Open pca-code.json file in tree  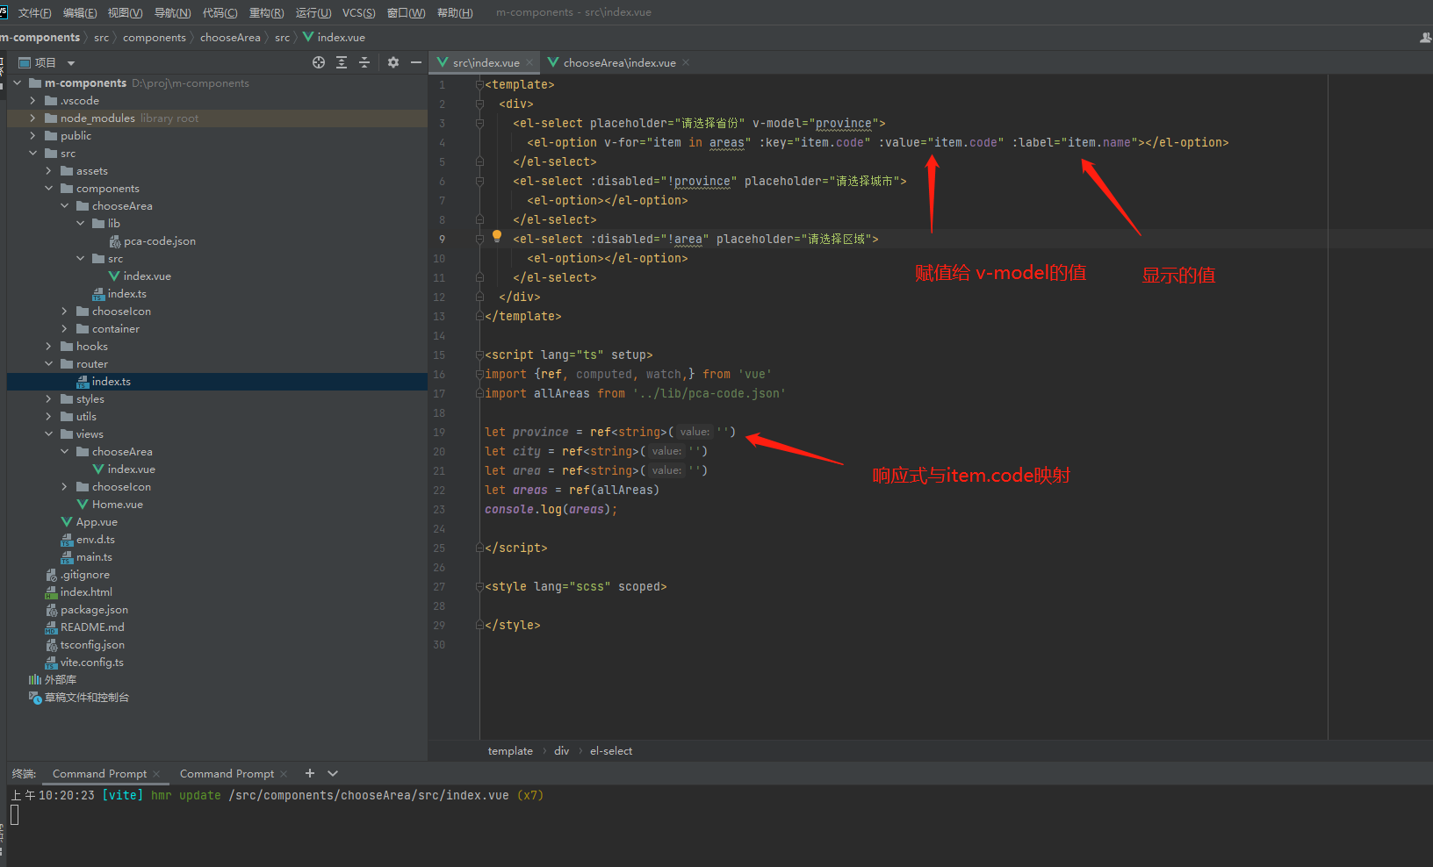(x=151, y=241)
